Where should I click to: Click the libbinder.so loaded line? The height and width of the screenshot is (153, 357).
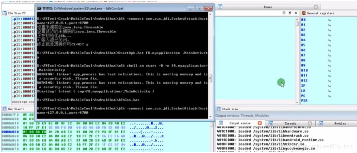point(261,144)
